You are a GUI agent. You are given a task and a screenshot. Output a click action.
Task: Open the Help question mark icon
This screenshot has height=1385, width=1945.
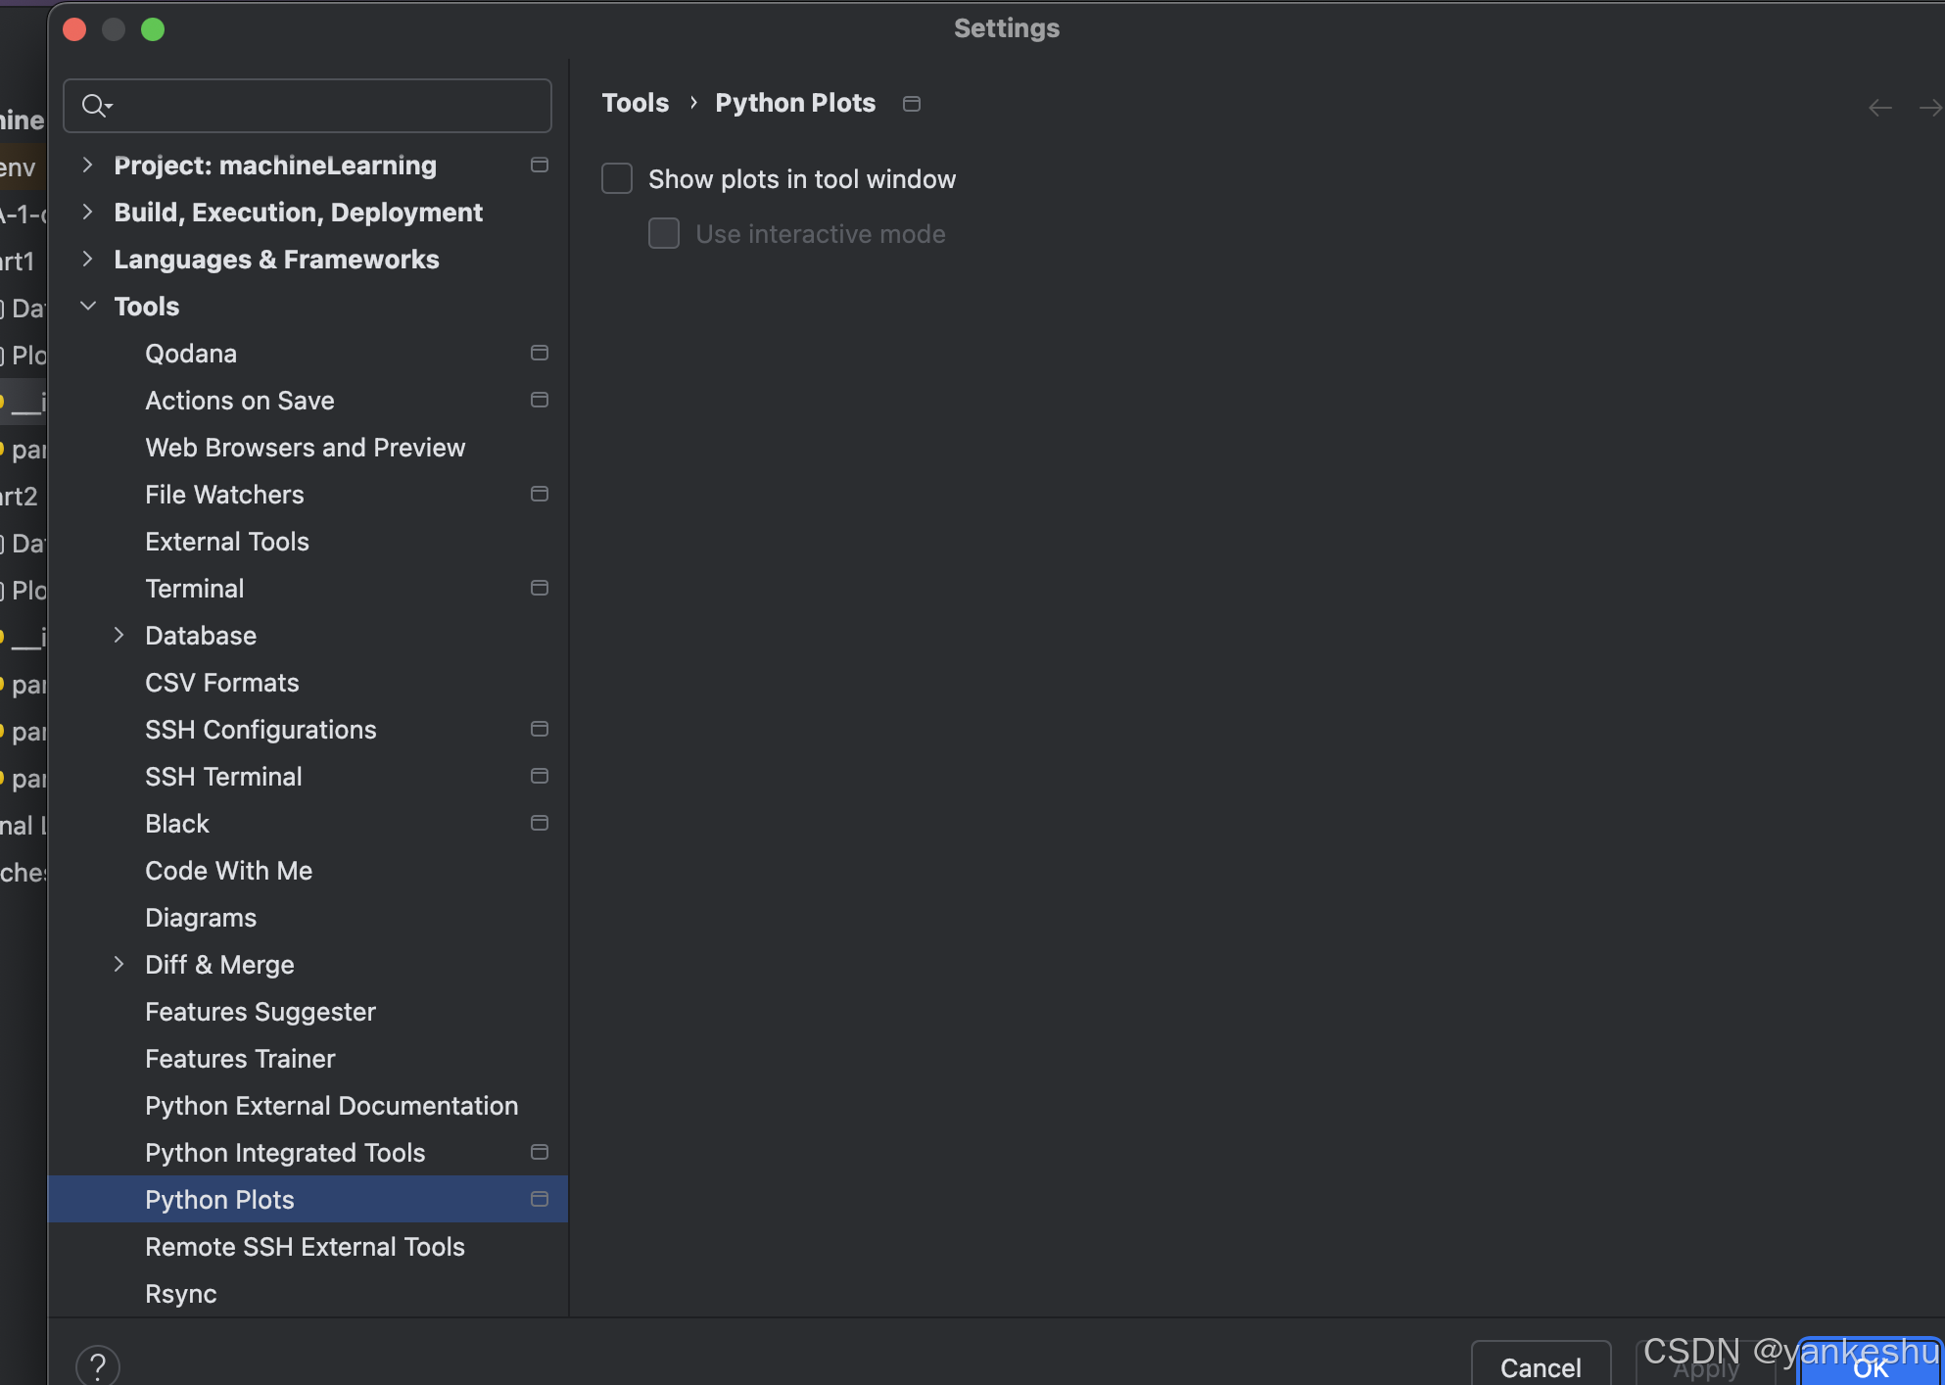[97, 1363]
